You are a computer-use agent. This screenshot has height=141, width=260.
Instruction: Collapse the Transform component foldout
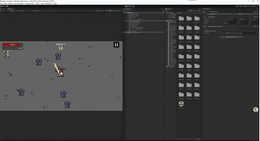(204, 17)
